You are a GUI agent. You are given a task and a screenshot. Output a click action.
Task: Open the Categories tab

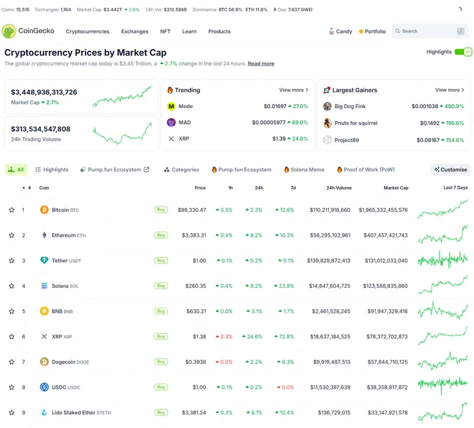(x=181, y=170)
